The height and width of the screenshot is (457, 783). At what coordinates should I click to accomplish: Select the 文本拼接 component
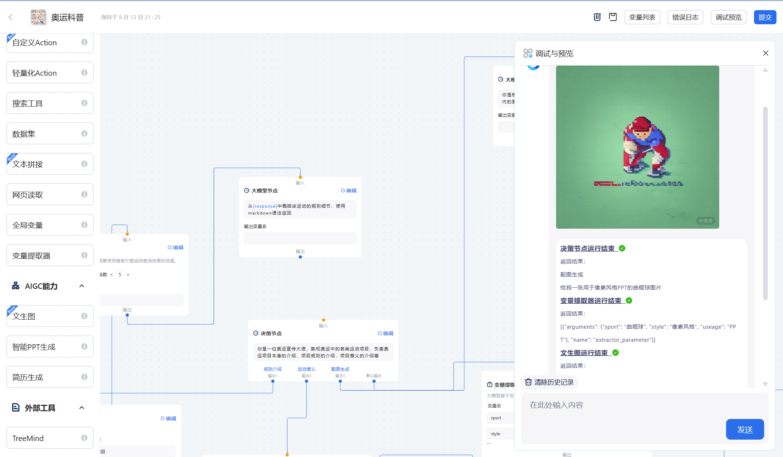50,164
